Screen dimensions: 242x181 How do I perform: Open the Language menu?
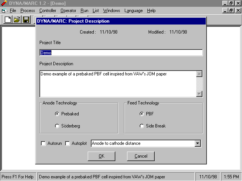[x=133, y=11]
